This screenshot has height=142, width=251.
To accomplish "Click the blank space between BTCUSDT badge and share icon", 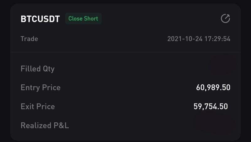I will pyautogui.click(x=160, y=19).
